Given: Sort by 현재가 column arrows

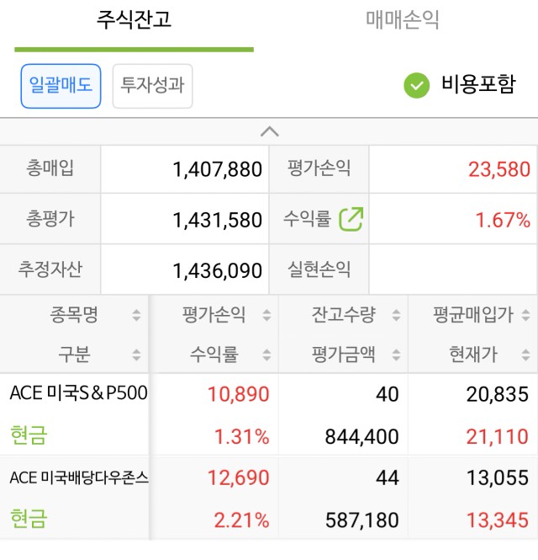Looking at the screenshot, I should pyautogui.click(x=525, y=355).
